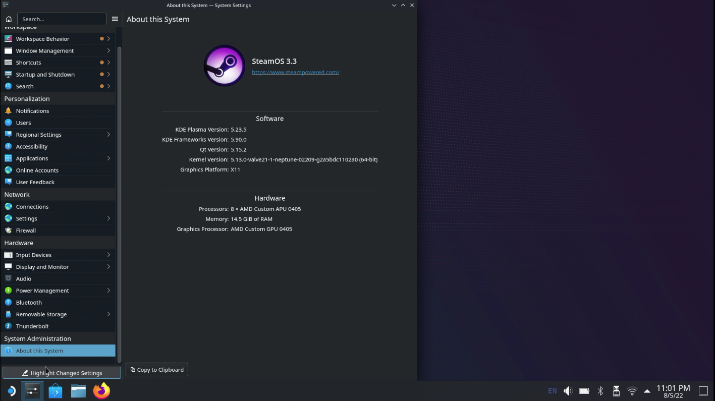
Task: Click the Display and Monitor icon
Action: pyautogui.click(x=8, y=266)
